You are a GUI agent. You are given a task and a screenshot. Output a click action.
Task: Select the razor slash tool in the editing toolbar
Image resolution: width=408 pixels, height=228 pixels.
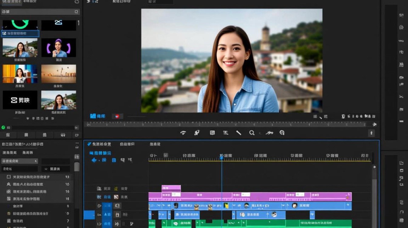point(239,133)
